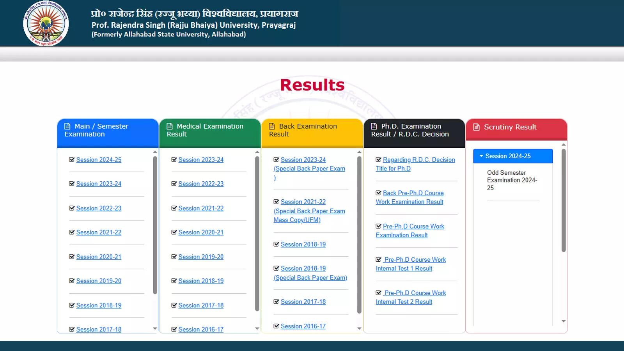Viewport: 624px width, 351px height.
Task: Click check icon beside Main Session 2022-23
Action: tap(72, 208)
